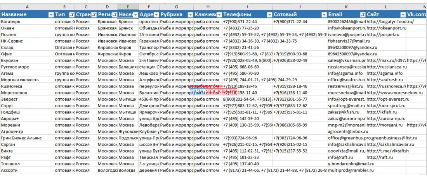Select the Голдфиш name cell
427x178 pixels.
(27, 112)
